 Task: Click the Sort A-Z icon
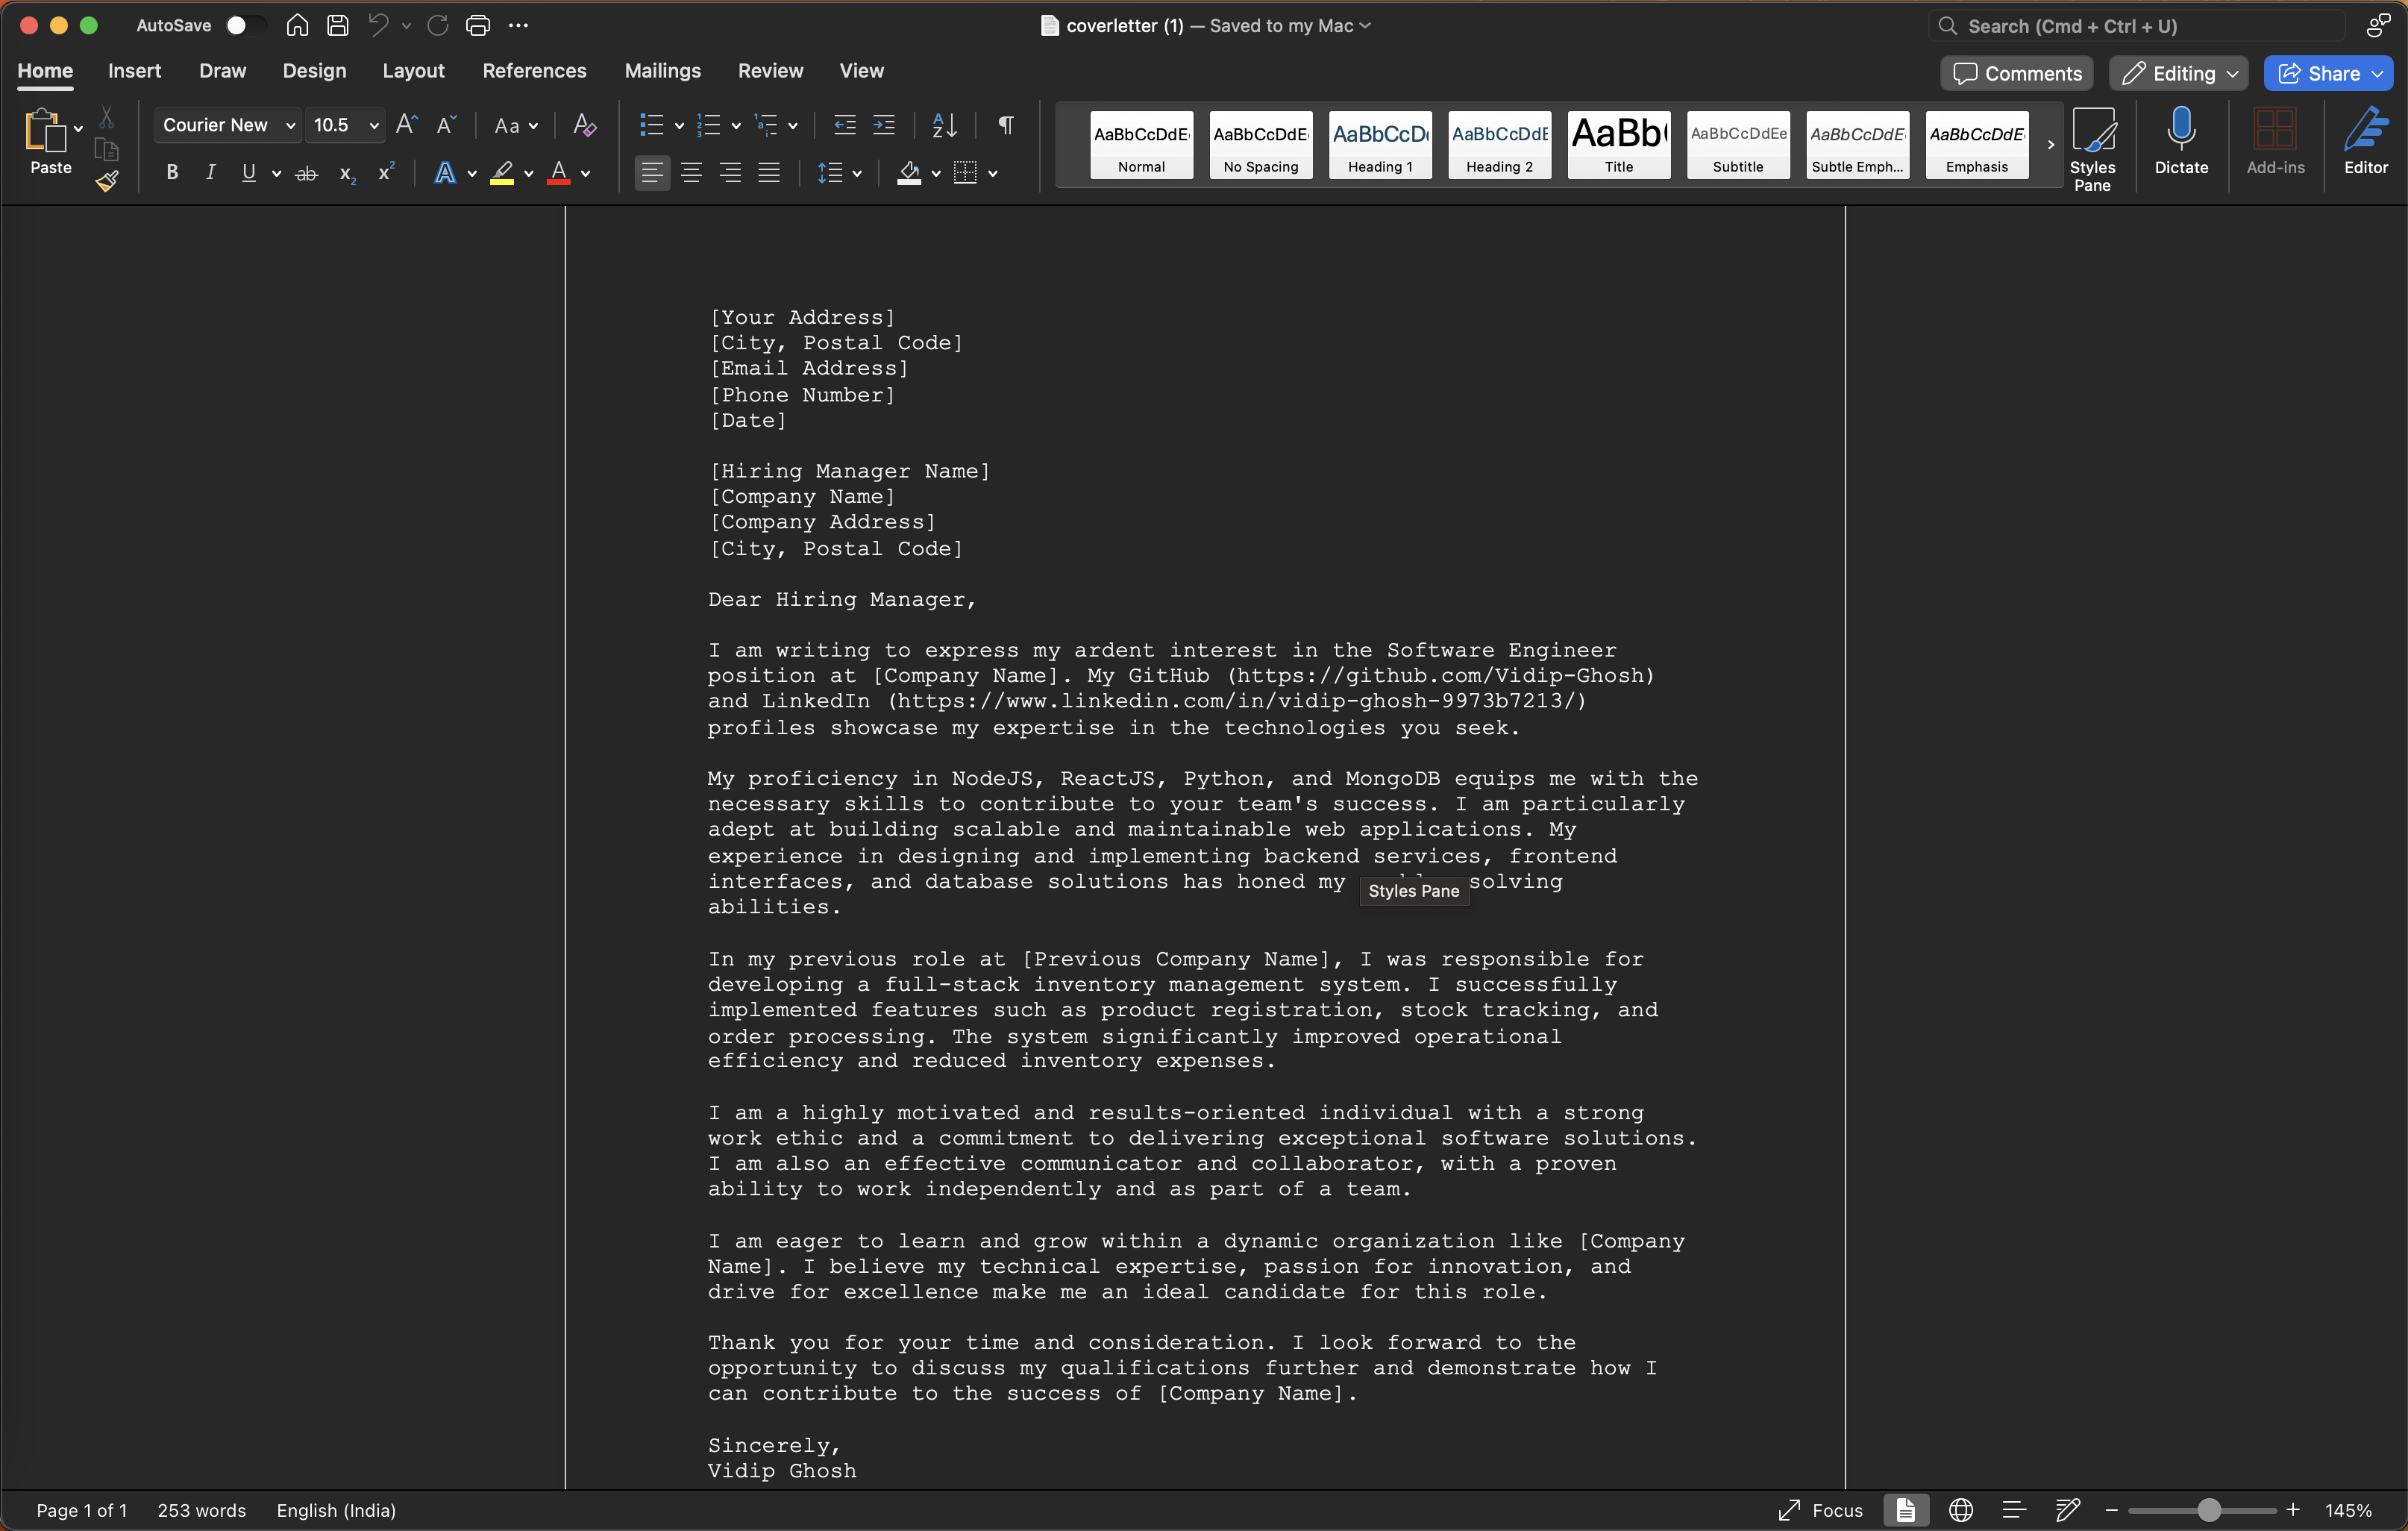(x=944, y=125)
